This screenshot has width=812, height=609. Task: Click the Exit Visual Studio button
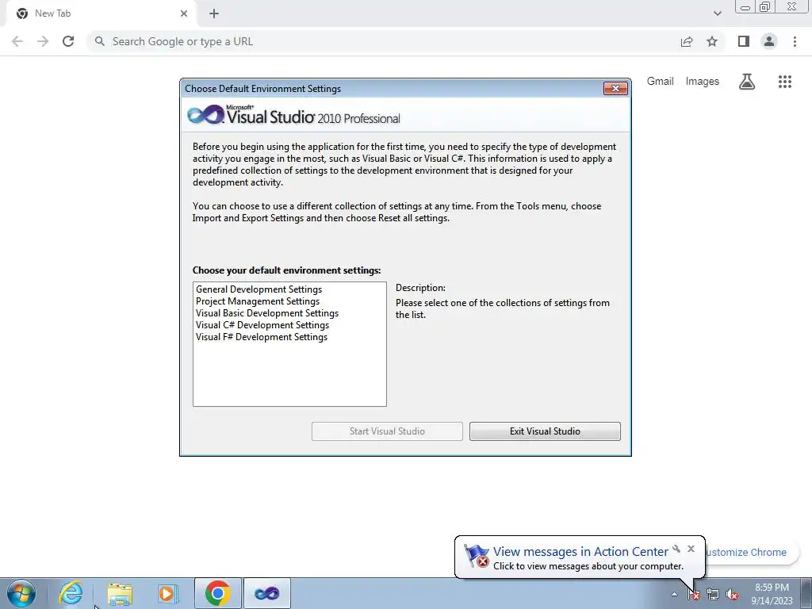click(545, 431)
